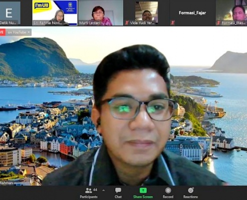
Task: Select Sri Rahma Novi's video thumbnail
Action: click(55, 13)
